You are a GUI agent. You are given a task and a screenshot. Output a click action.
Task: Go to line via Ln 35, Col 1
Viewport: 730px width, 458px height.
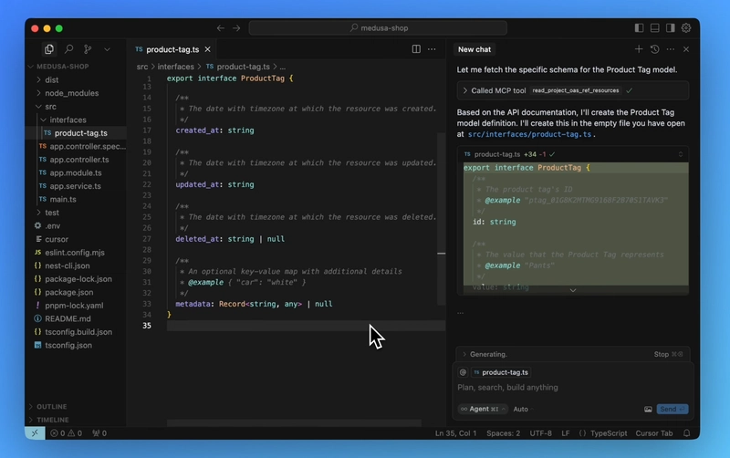(455, 433)
